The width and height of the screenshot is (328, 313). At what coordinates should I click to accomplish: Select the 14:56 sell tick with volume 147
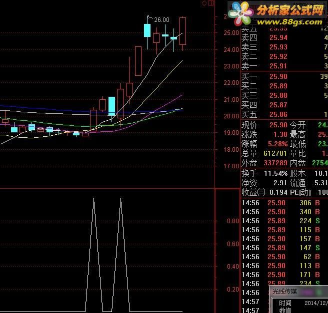click(280, 248)
